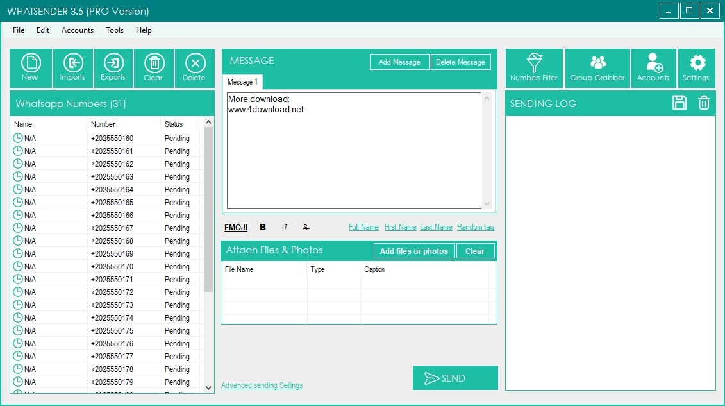Select number +2025550161
This screenshot has width=725, height=406.
click(112, 151)
